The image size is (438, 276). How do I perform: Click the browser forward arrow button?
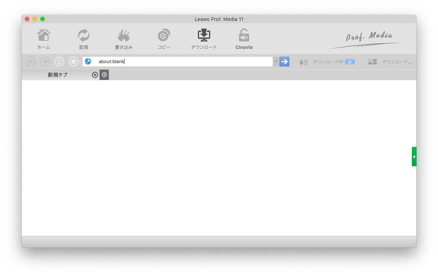pos(45,62)
